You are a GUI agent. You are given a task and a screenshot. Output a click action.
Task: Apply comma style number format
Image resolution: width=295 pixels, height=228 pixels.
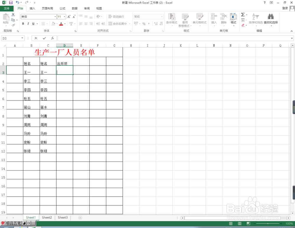(x=149, y=24)
